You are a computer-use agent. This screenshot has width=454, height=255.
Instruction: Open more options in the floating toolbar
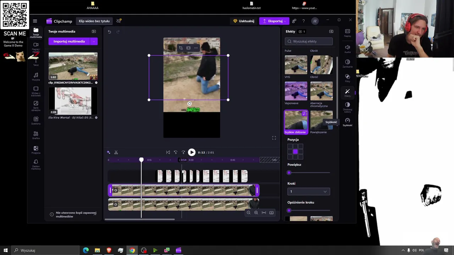click(x=196, y=48)
